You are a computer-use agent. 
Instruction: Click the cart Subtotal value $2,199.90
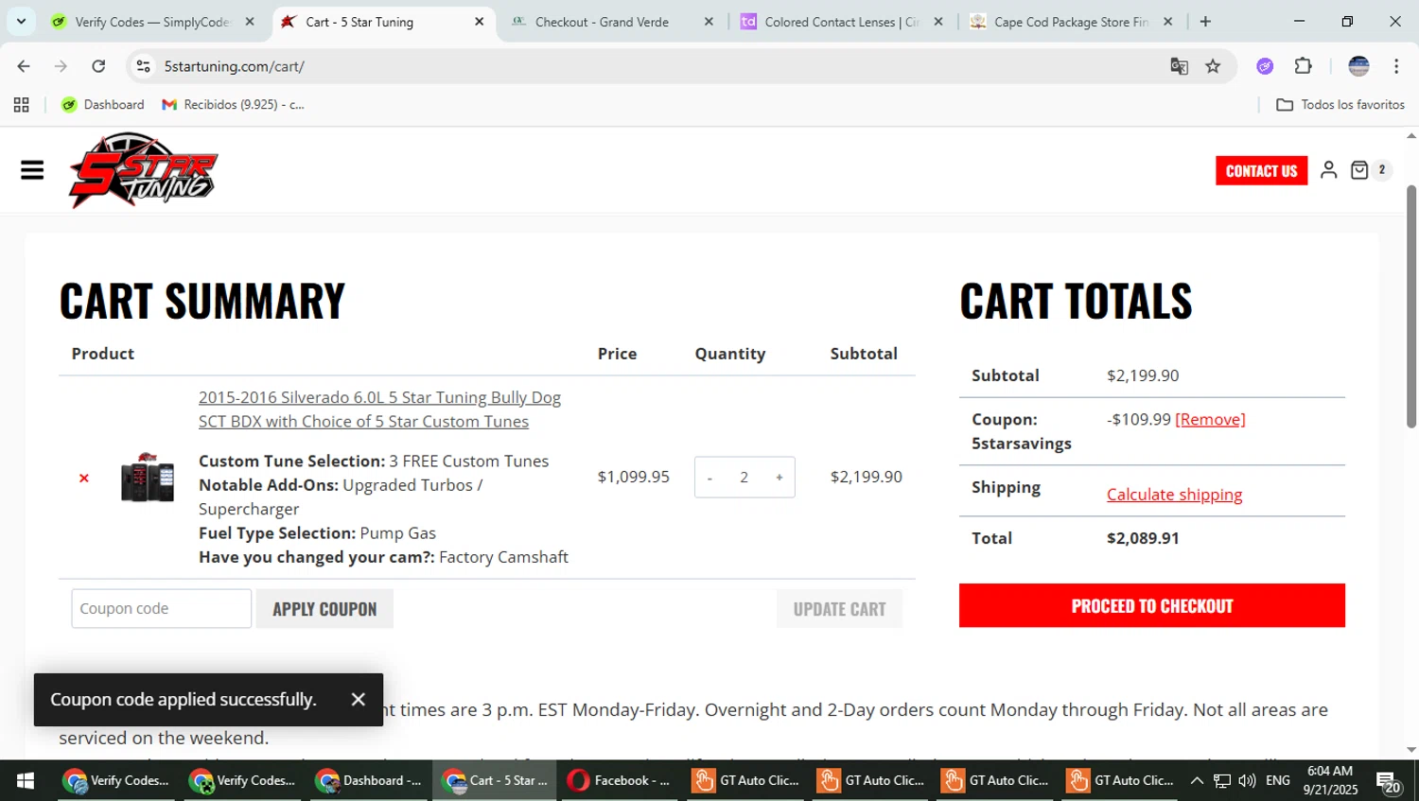[1143, 375]
